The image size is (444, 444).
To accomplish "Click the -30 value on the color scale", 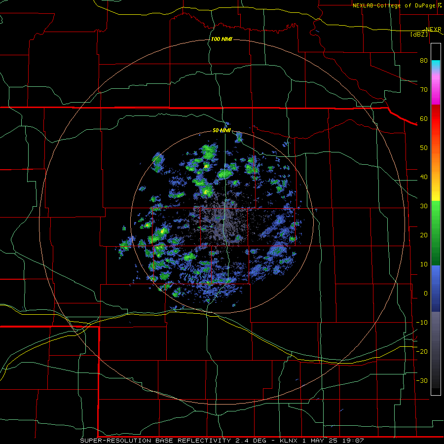I will (422, 381).
